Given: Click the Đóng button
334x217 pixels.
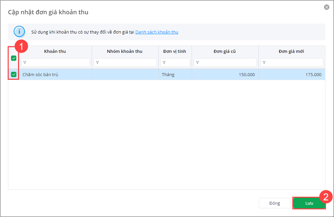Looking at the screenshot, I should tap(275, 203).
